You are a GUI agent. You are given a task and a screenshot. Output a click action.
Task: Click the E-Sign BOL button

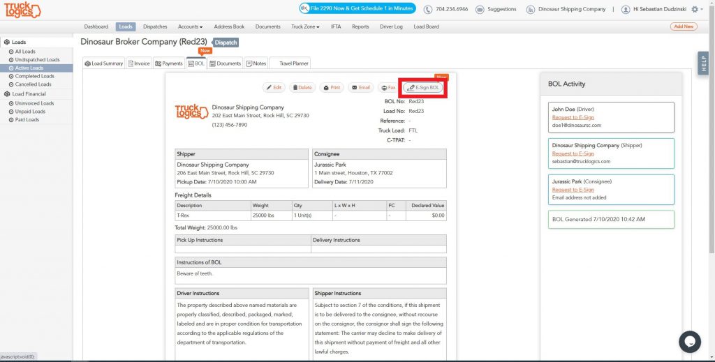pyautogui.click(x=422, y=87)
